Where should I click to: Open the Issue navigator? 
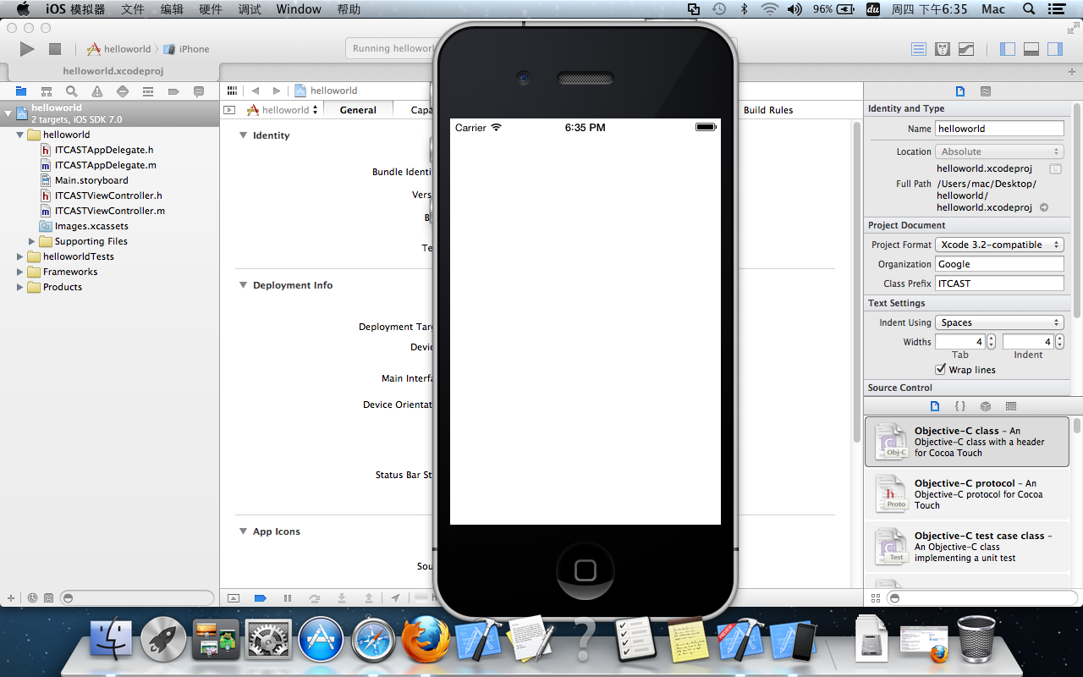click(x=97, y=91)
